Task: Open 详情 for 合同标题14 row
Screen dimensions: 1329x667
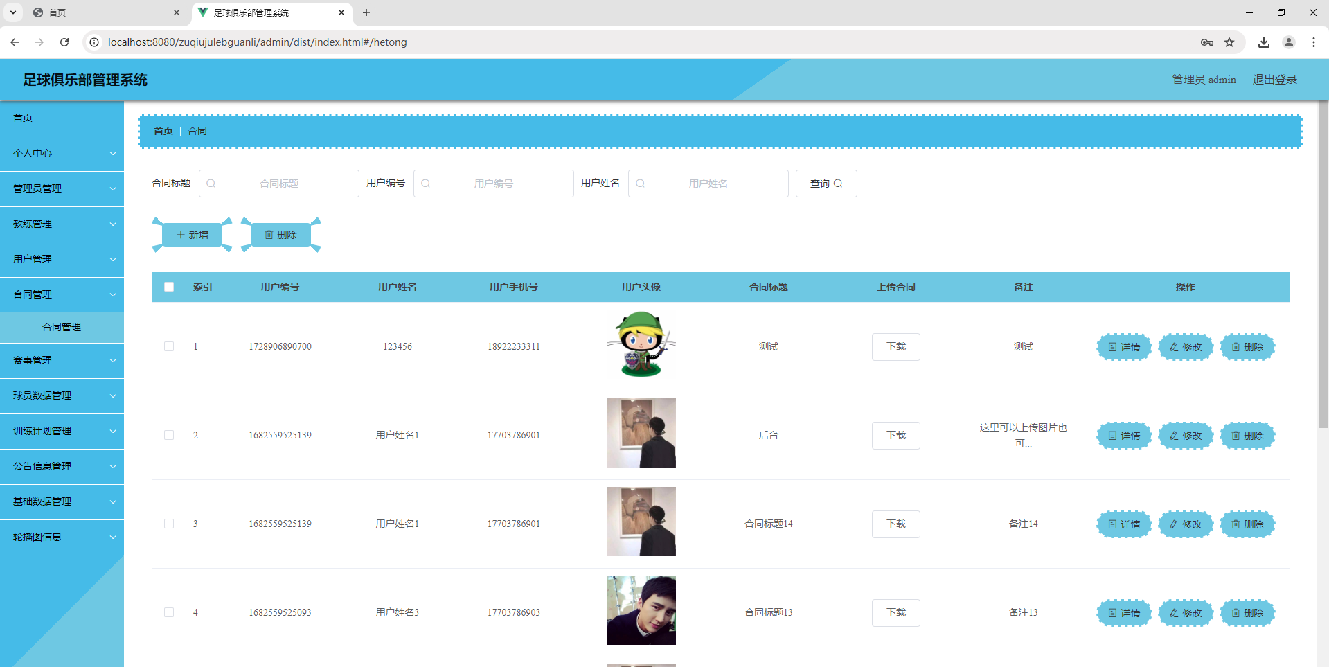Action: click(x=1124, y=524)
